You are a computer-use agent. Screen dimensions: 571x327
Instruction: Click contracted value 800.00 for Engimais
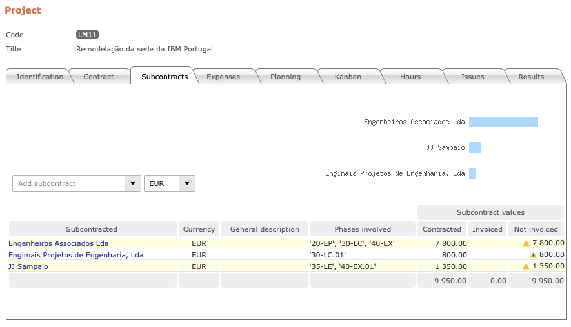[x=454, y=255]
